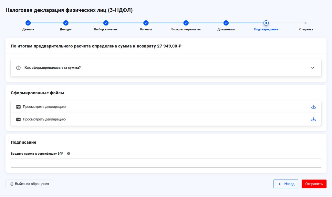
Task: Click the 'Данные' step checkmark circle
Action: pos(28,23)
